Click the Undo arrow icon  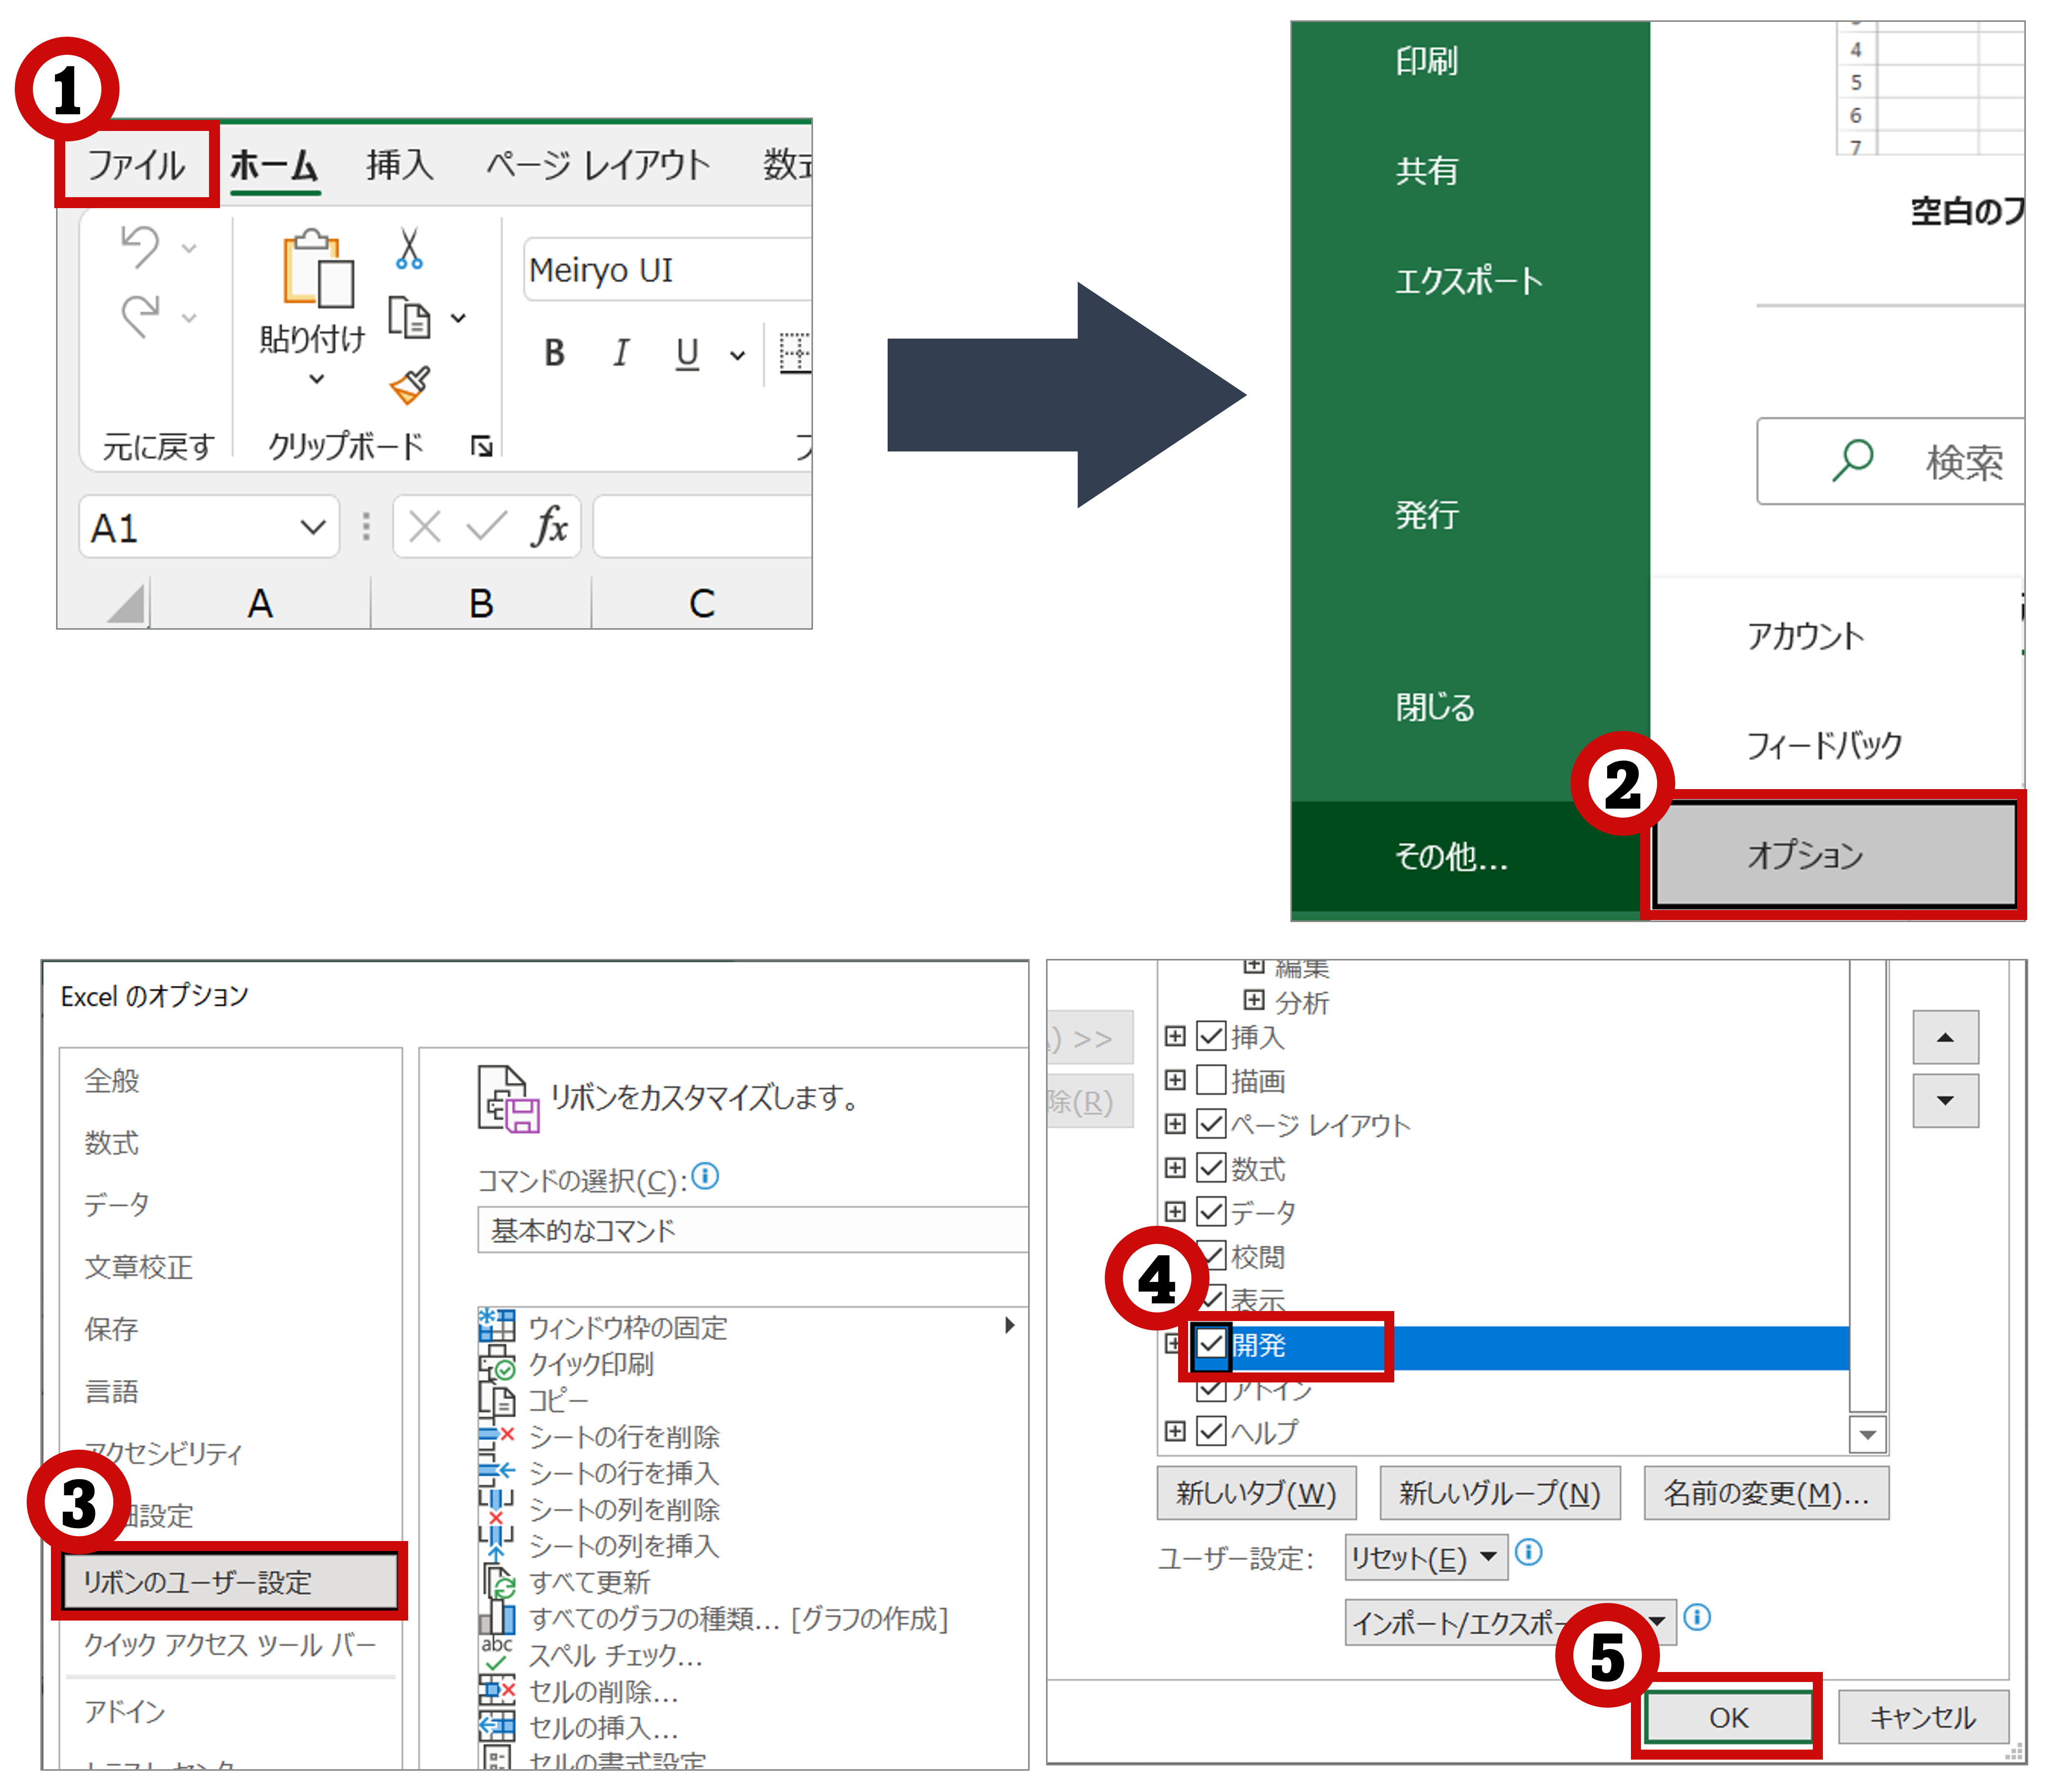(x=140, y=246)
